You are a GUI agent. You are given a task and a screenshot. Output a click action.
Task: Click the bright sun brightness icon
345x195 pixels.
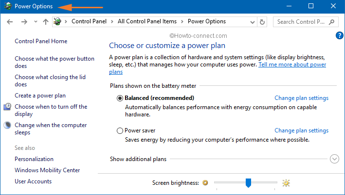(x=286, y=183)
